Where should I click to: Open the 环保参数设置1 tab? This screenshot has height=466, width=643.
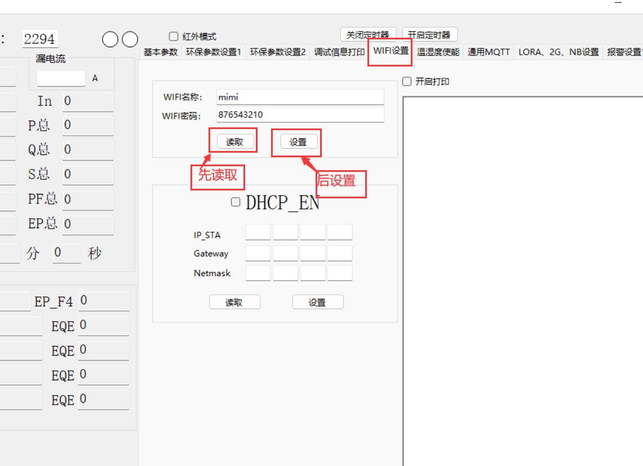214,52
